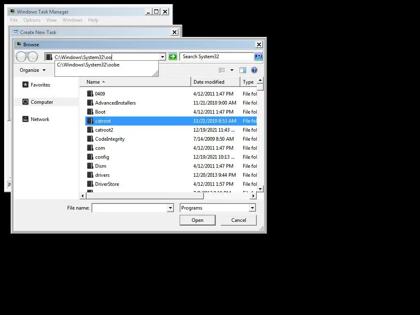Click the folder icon next to Boot
The height and width of the screenshot is (315, 420).
[x=90, y=112]
